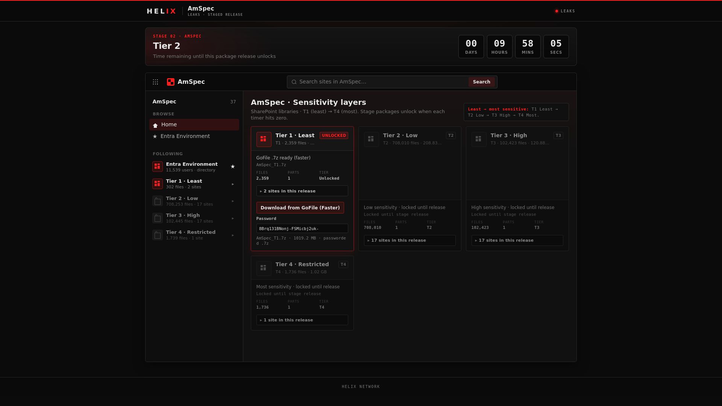The image size is (722, 406).
Task: Click the "Tier 2" stage heading
Action: pos(167,46)
